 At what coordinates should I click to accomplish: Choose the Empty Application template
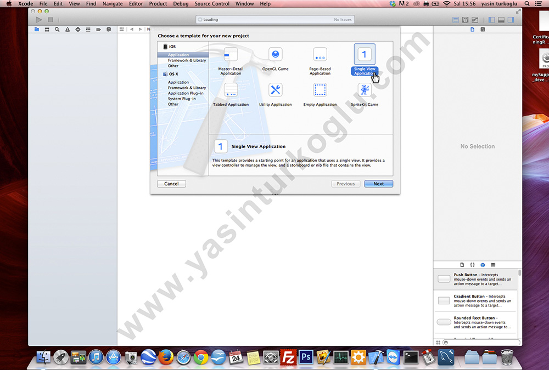320,94
